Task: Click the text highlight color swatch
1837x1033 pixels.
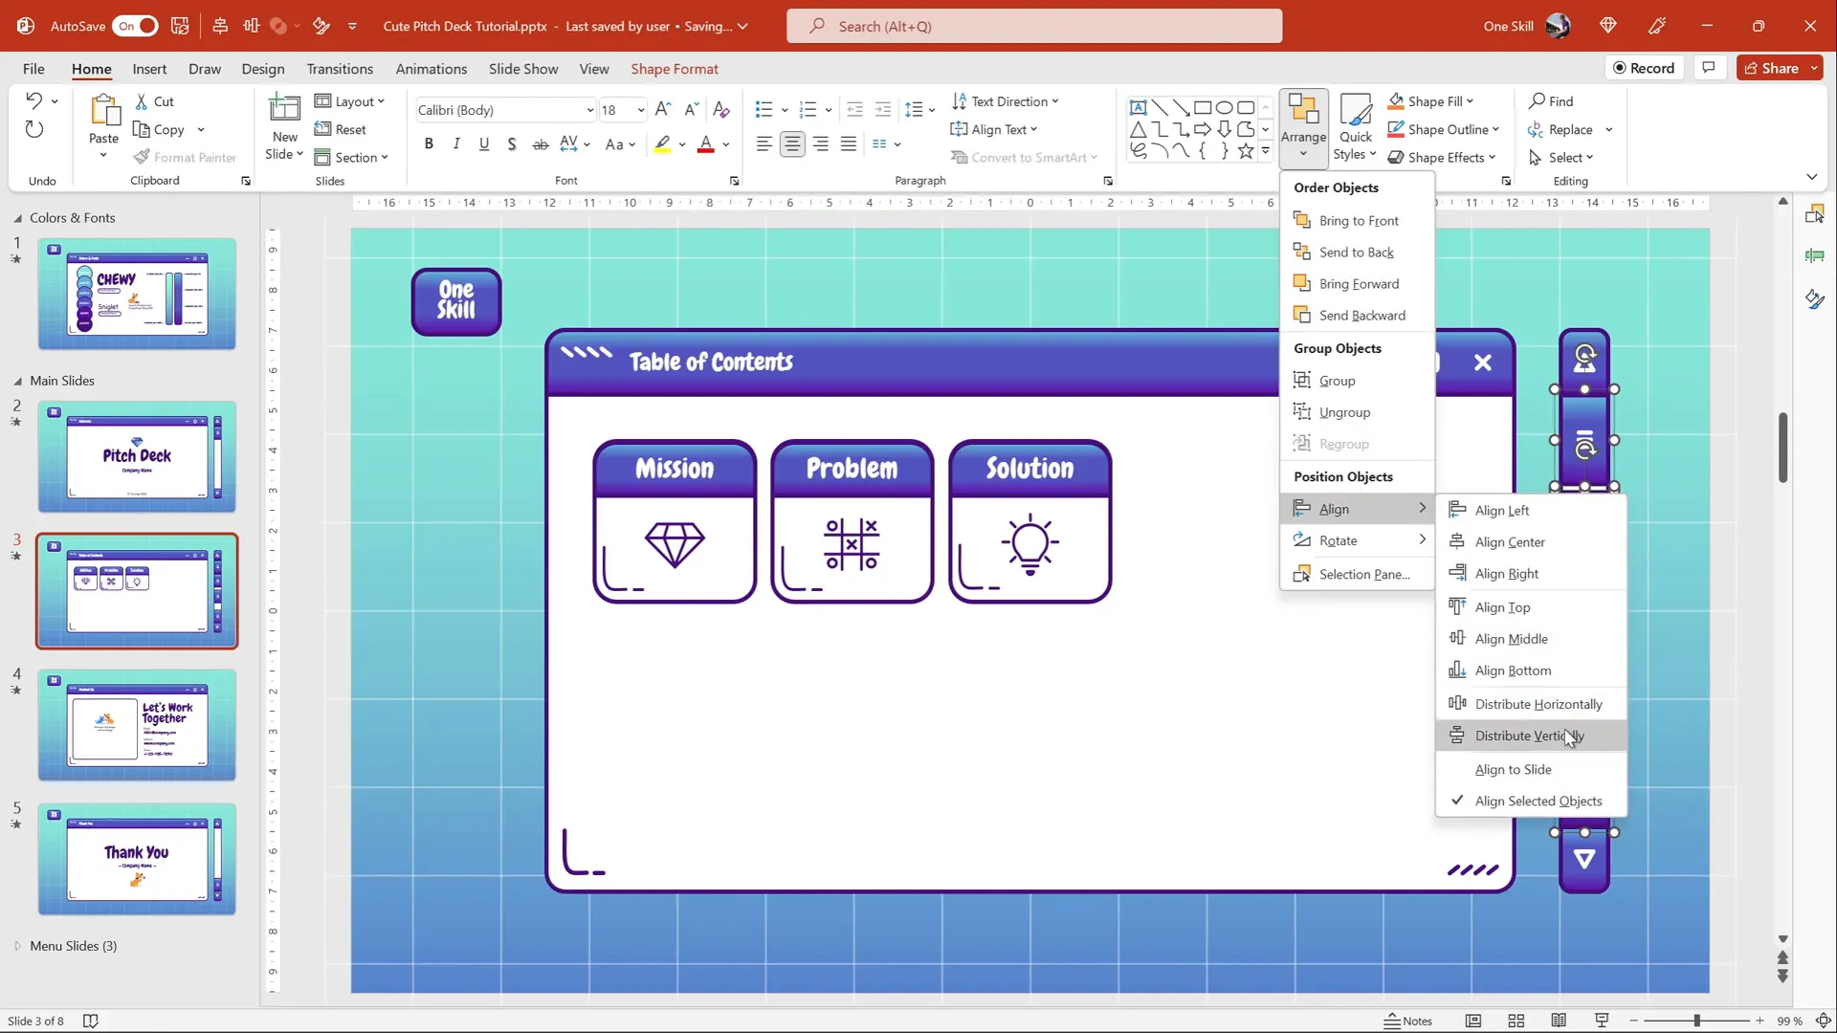Action: pyautogui.click(x=662, y=144)
